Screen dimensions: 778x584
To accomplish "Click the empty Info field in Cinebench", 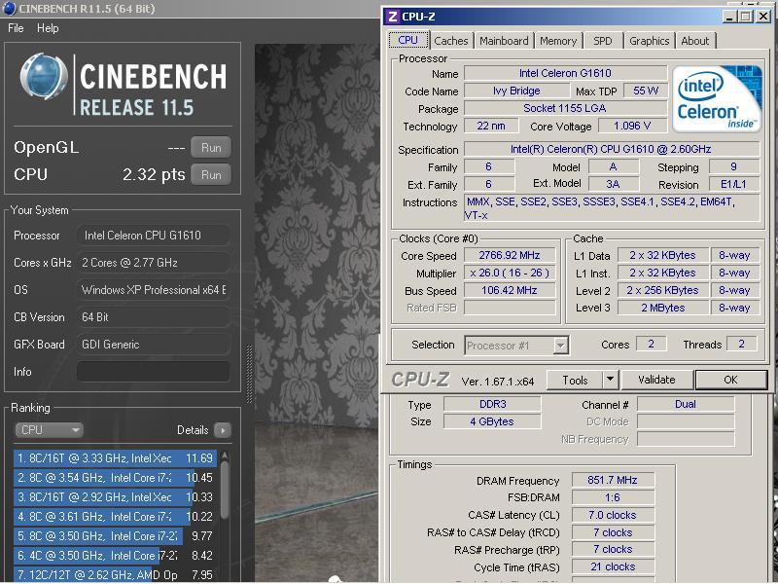I will (x=154, y=372).
